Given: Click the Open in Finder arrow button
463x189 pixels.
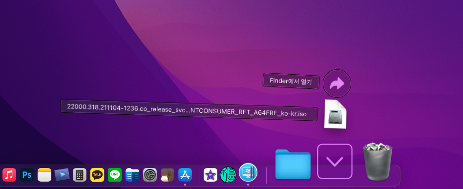Looking at the screenshot, I should 337,84.
